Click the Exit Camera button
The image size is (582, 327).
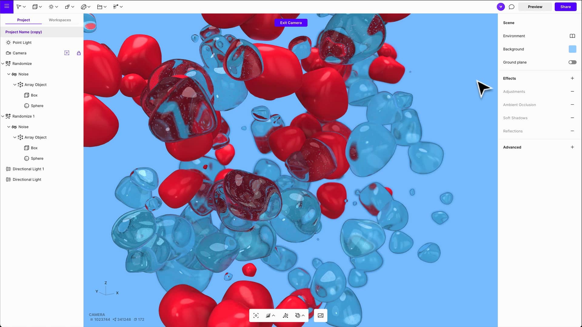click(x=291, y=23)
